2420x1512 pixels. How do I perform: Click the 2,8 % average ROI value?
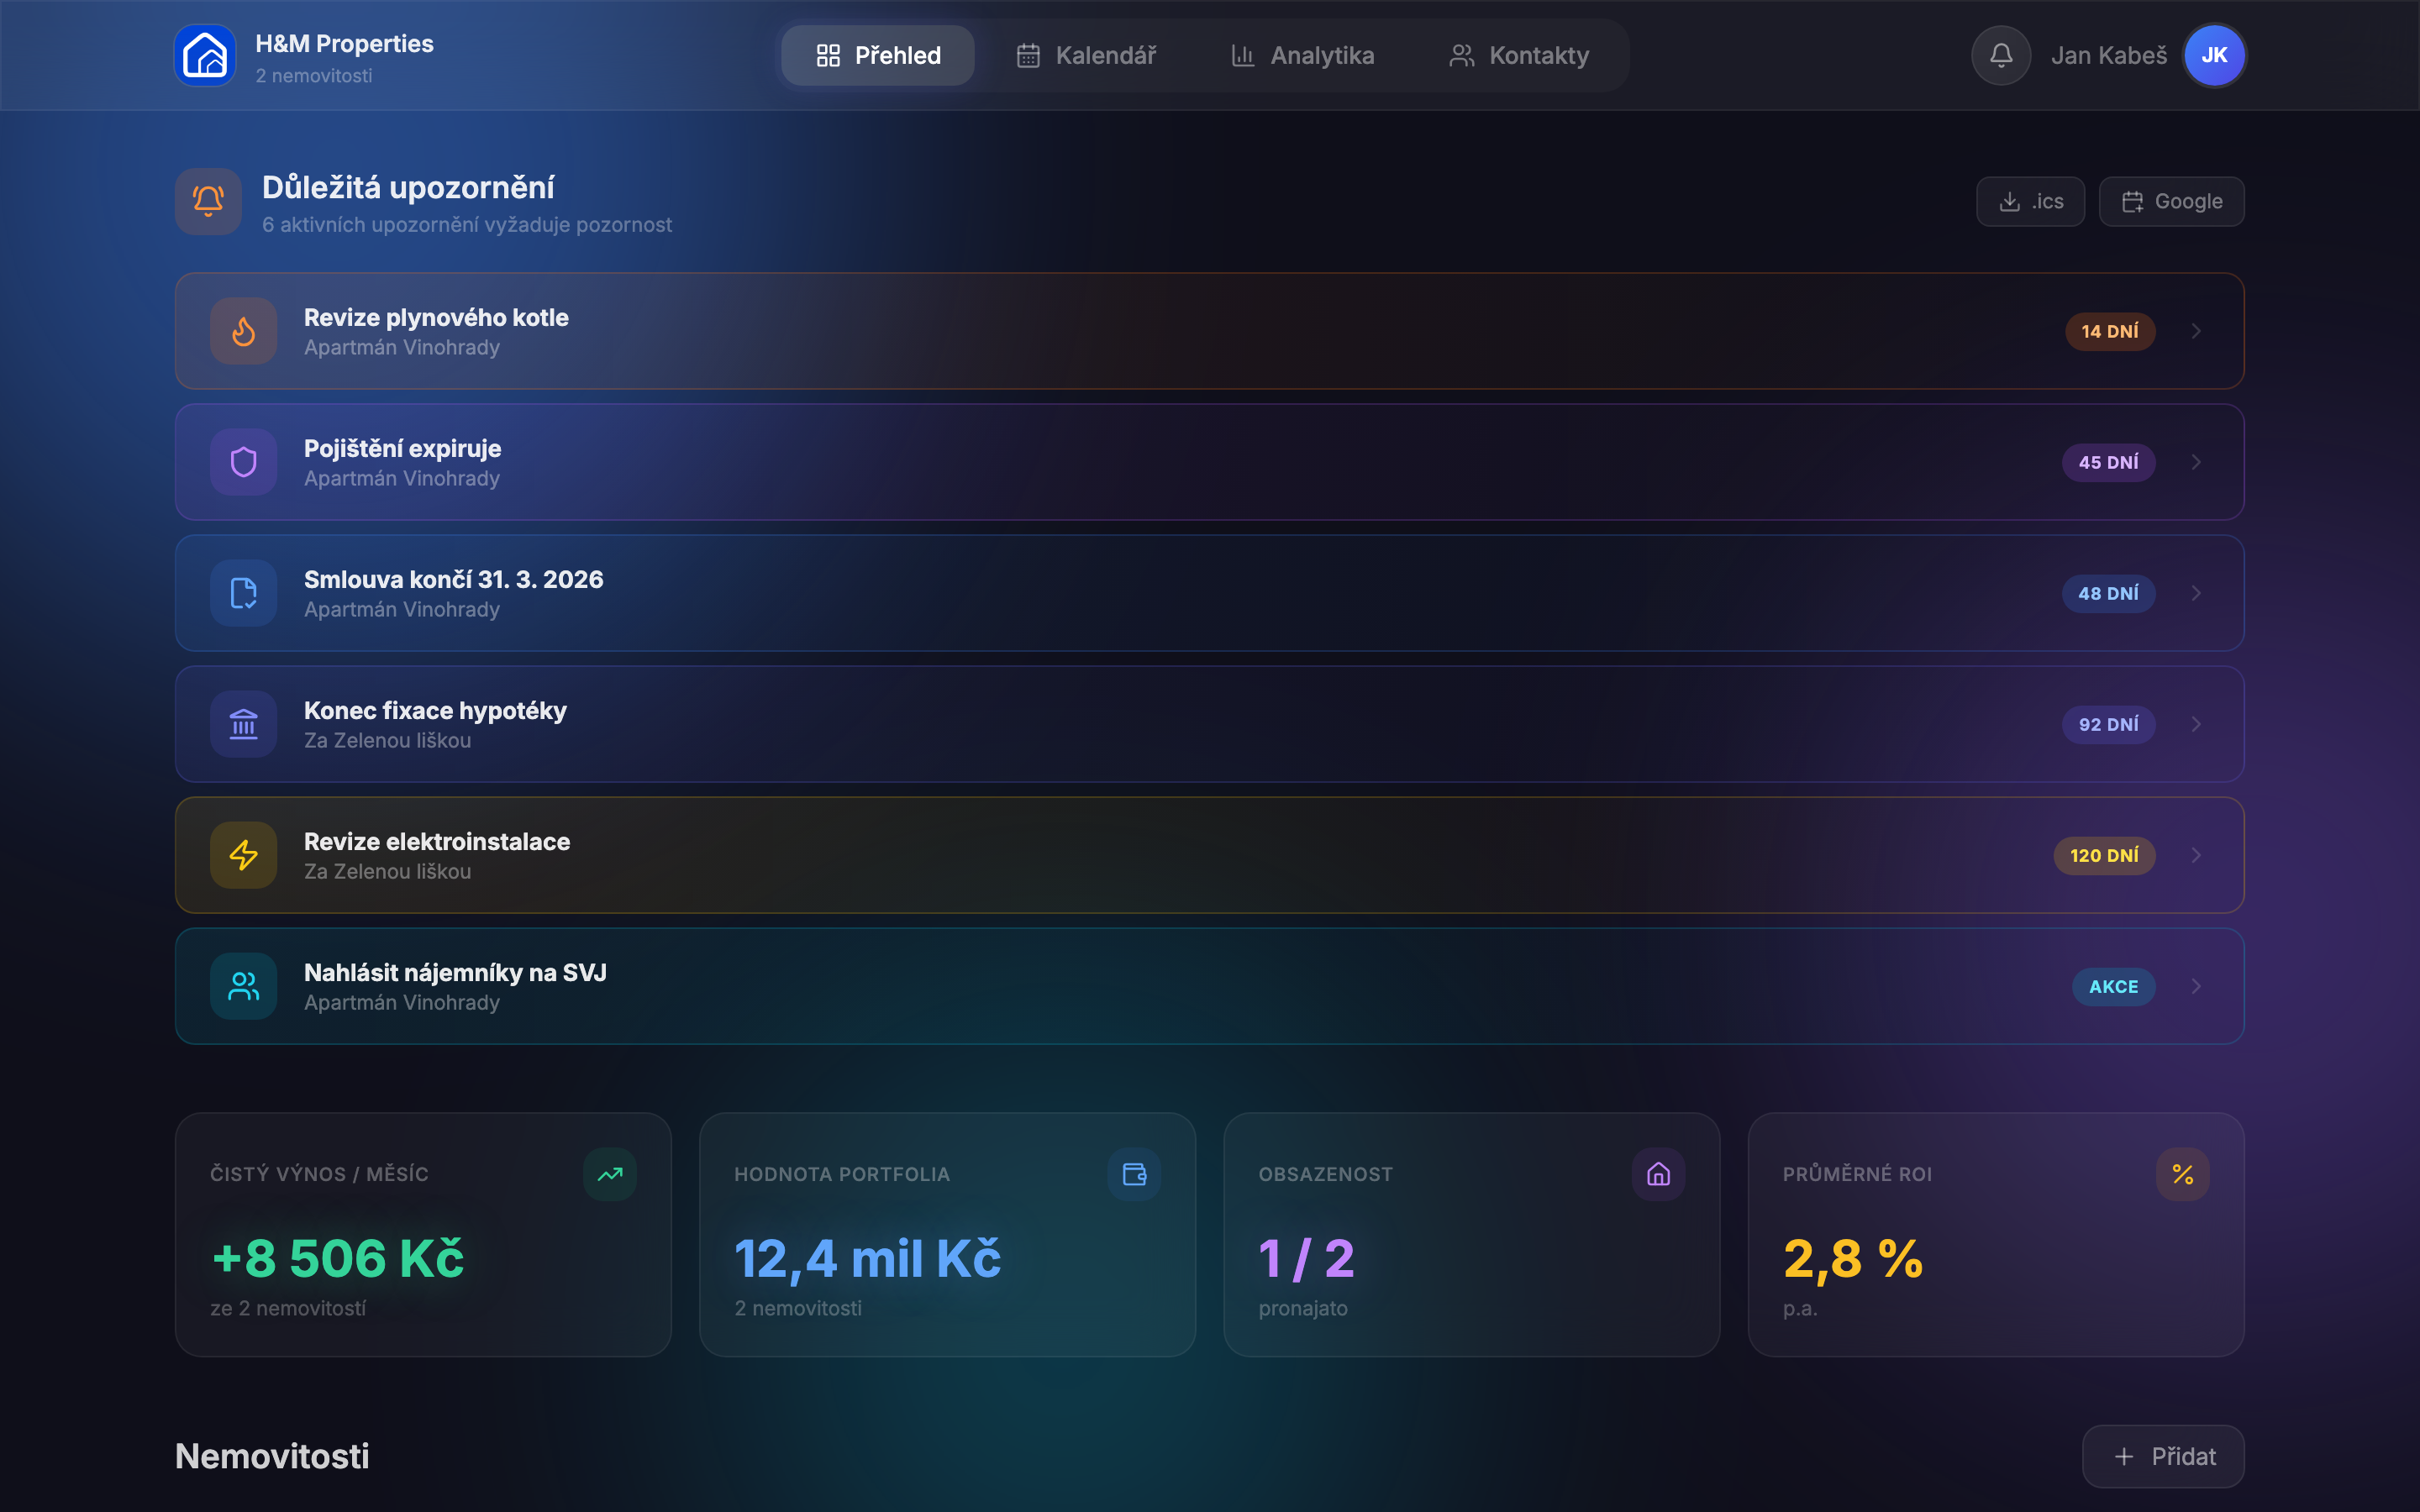(1852, 1258)
